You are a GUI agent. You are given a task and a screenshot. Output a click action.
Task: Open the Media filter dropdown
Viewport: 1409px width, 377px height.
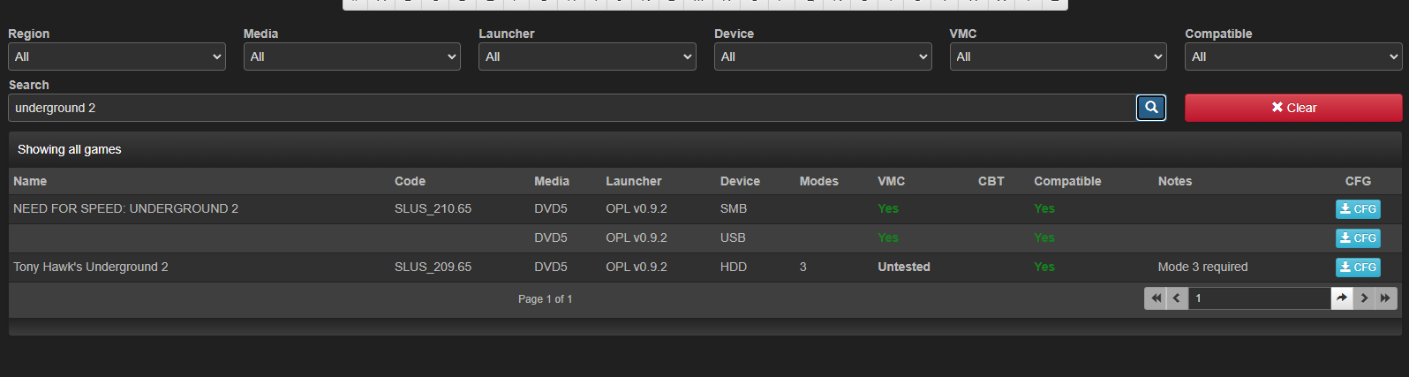(x=352, y=57)
